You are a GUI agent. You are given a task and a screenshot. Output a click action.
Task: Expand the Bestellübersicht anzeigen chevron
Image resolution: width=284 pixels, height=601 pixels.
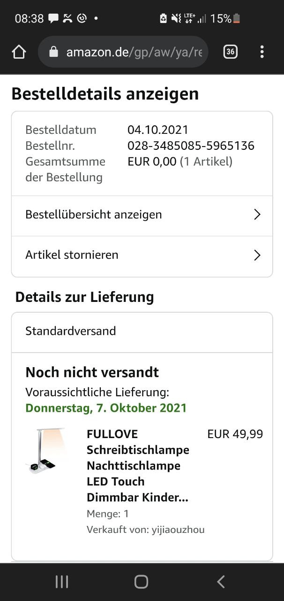pyautogui.click(x=257, y=215)
